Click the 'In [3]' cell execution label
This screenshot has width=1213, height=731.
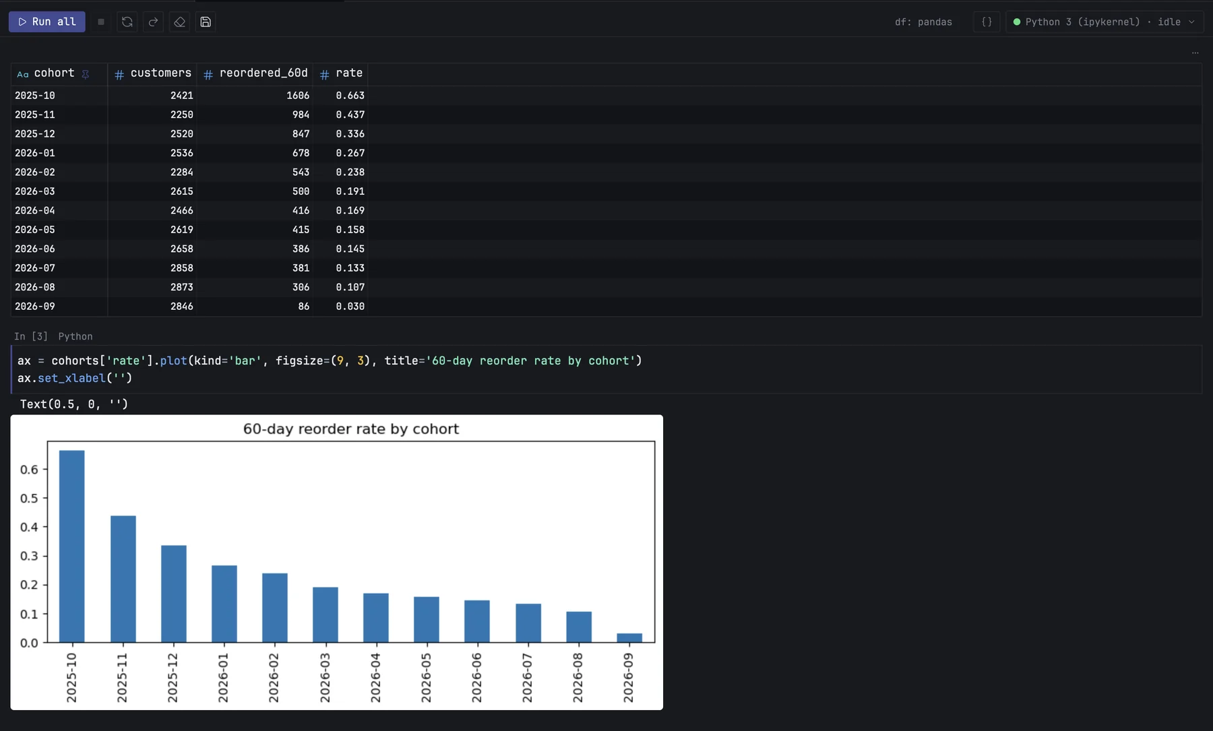click(x=31, y=336)
